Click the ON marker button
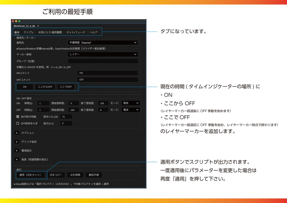The width and height of the screenshot is (287, 203). point(25,87)
